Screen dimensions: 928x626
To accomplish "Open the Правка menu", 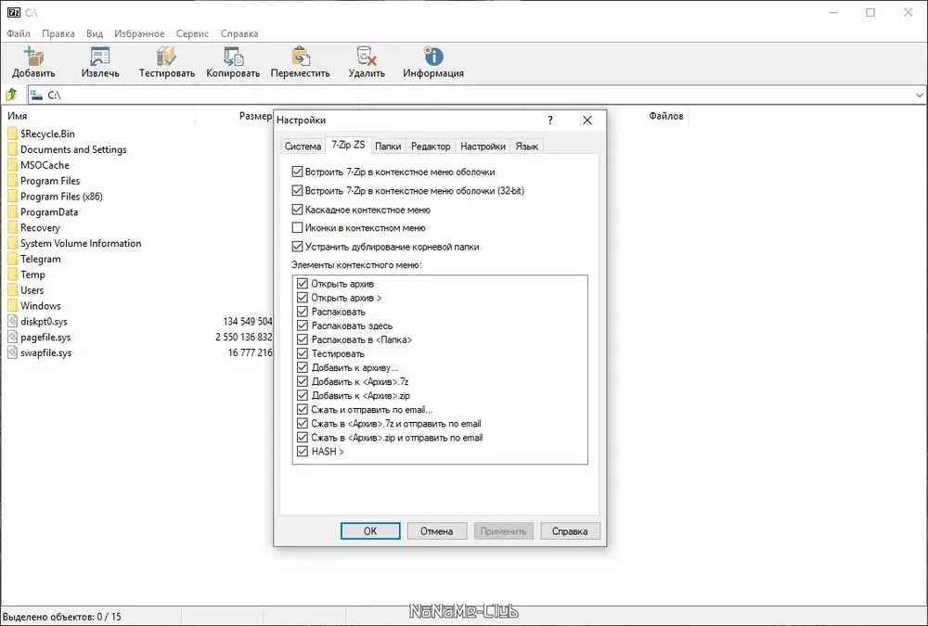I will 58,33.
